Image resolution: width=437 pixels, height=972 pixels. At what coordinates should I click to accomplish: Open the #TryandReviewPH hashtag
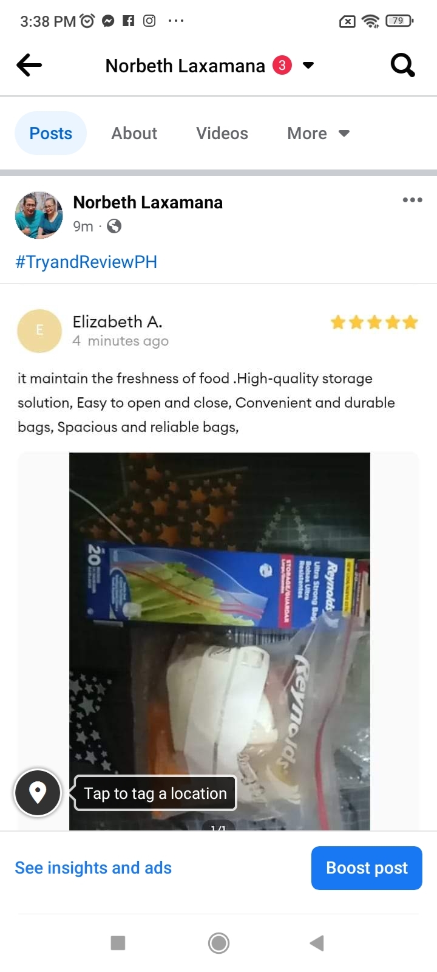86,262
